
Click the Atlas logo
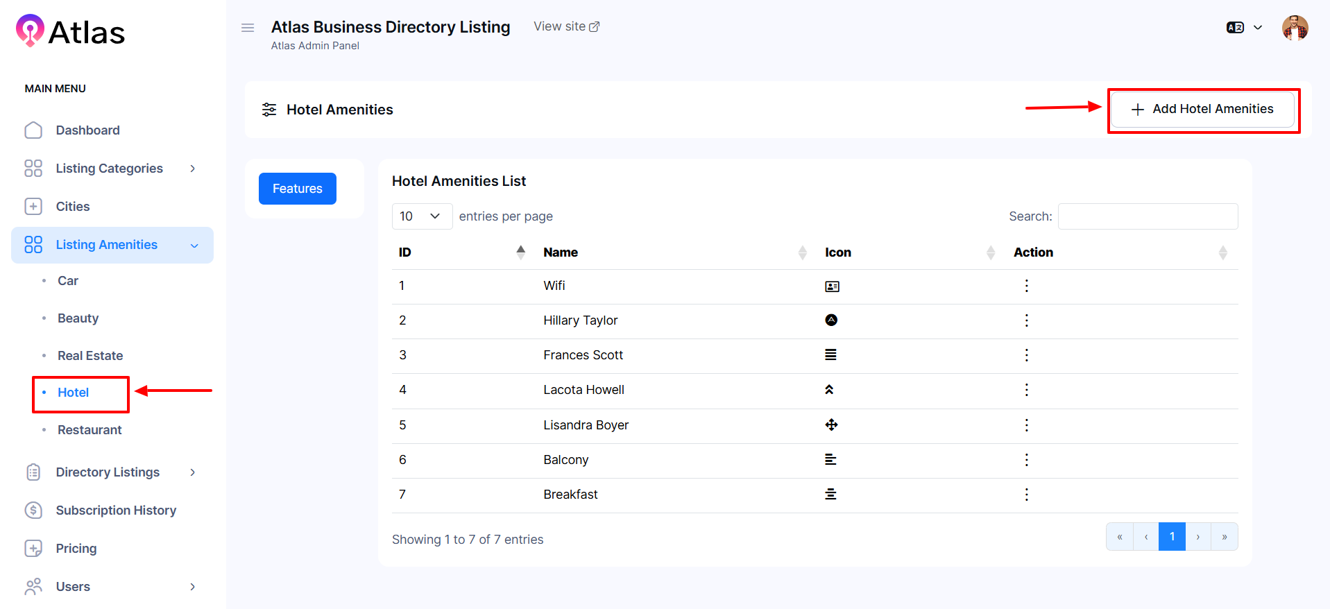pyautogui.click(x=70, y=32)
